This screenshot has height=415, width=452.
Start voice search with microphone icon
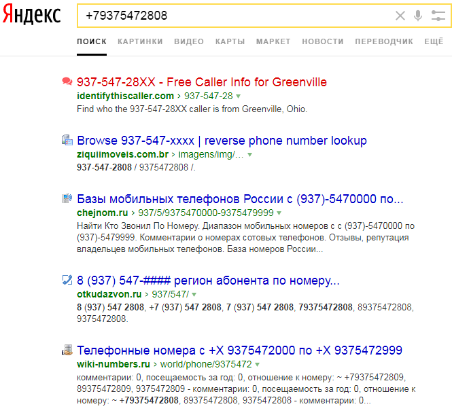(418, 16)
